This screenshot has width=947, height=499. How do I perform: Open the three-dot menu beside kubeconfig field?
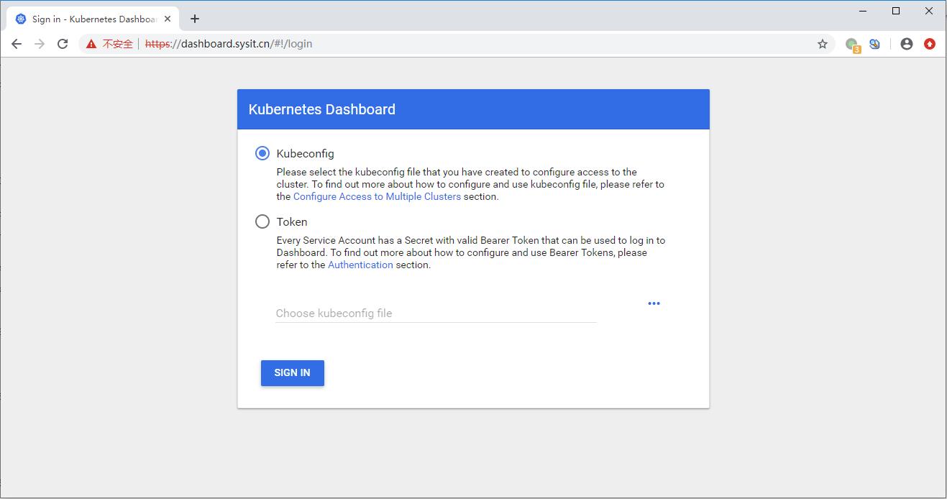654,303
